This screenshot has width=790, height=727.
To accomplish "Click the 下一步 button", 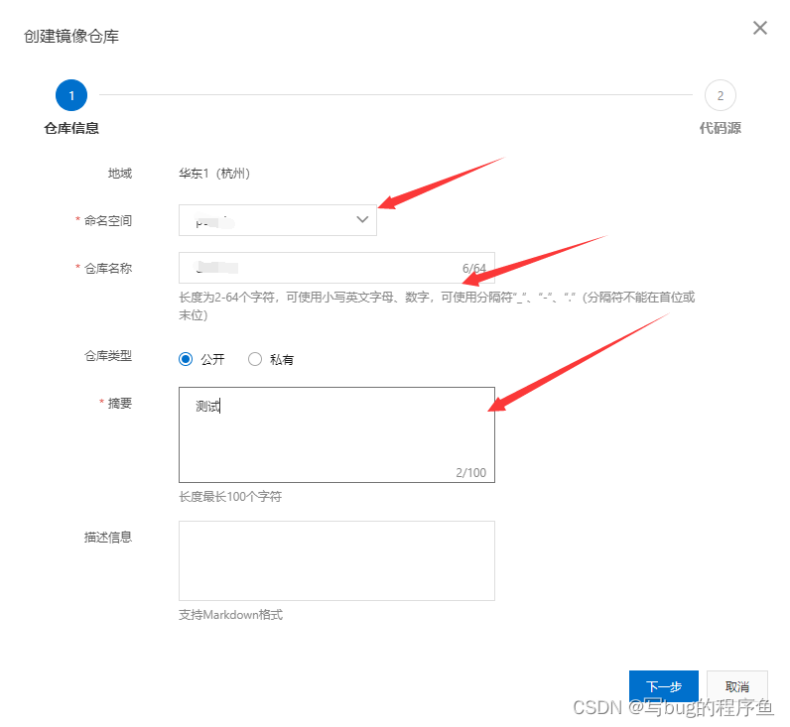I will click(664, 685).
